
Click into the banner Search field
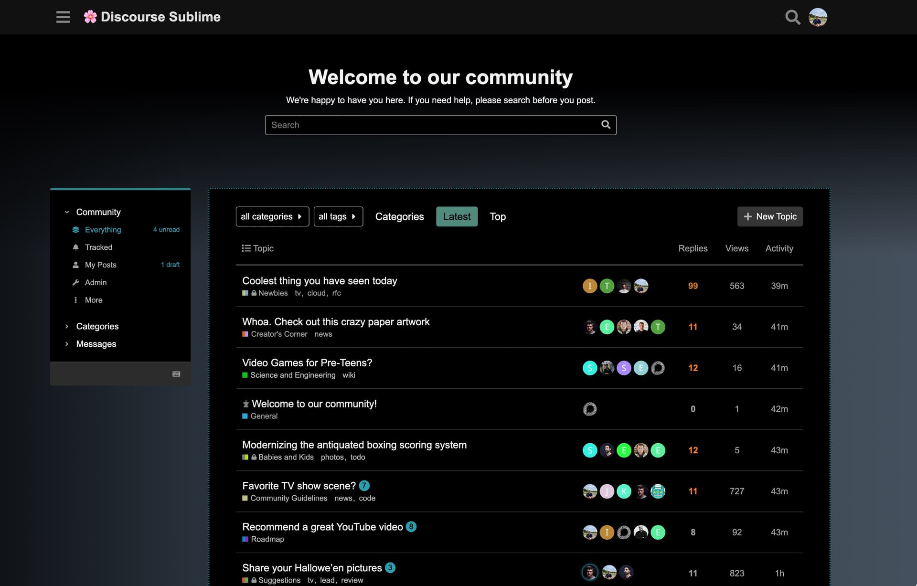[430, 125]
